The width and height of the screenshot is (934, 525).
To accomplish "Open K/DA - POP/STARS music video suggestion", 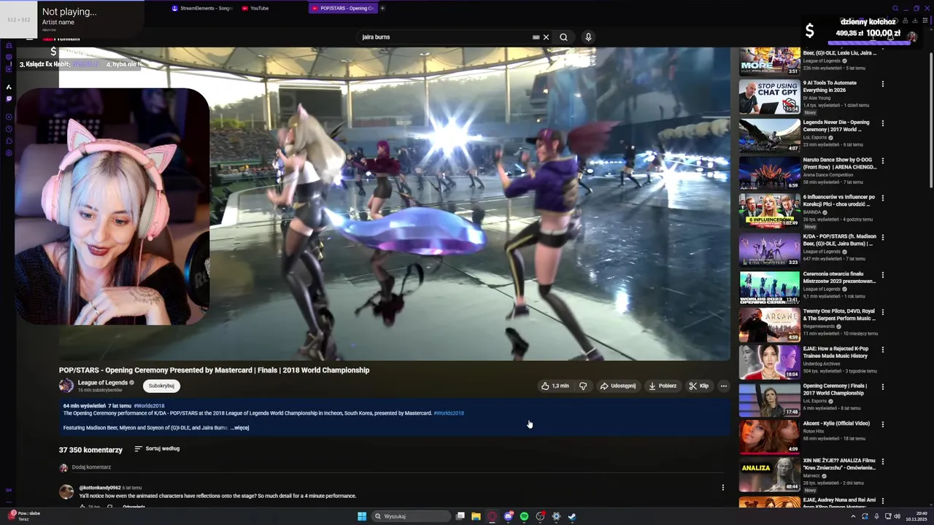I will (x=770, y=249).
